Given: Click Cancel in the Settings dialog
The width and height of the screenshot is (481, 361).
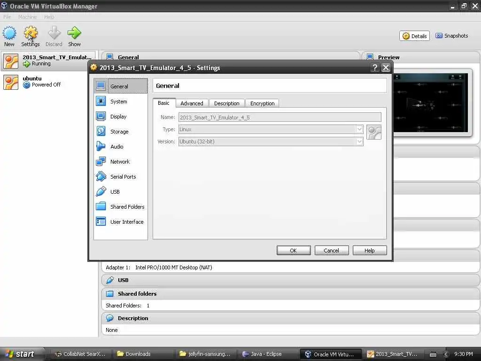Looking at the screenshot, I should (332, 251).
